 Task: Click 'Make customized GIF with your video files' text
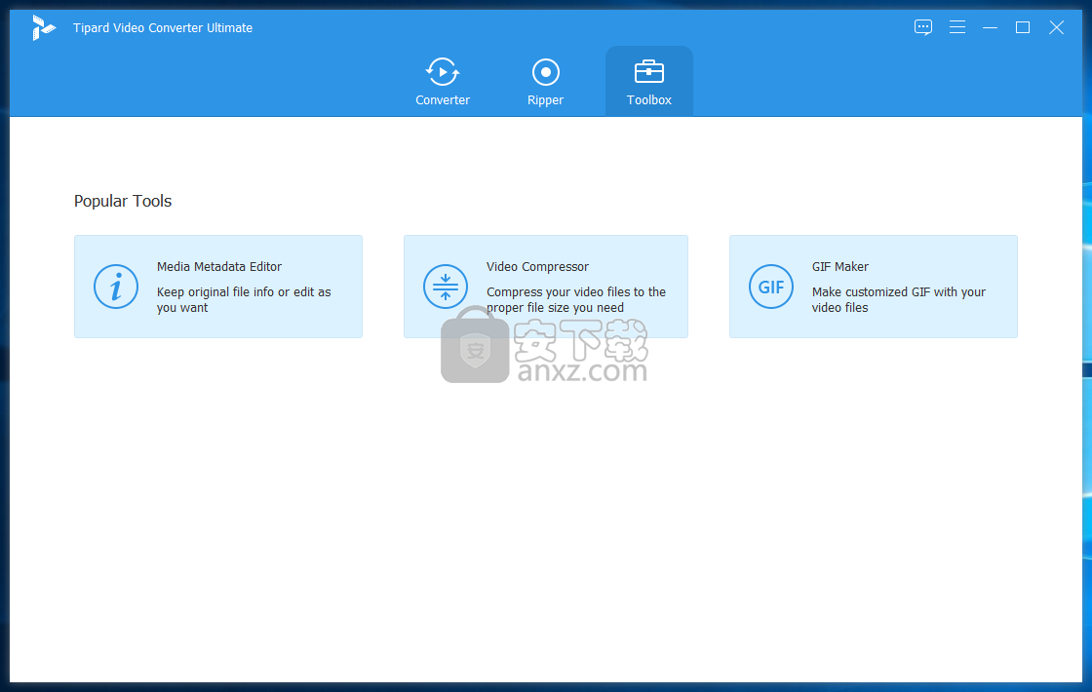tap(898, 299)
